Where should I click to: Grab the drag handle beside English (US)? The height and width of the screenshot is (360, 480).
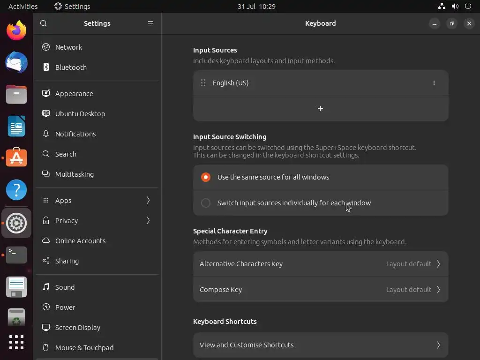(203, 83)
